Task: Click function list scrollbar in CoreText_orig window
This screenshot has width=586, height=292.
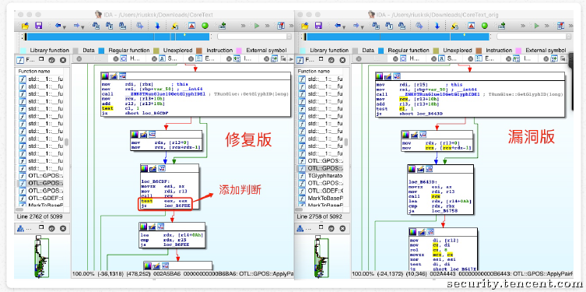Action: point(346,142)
